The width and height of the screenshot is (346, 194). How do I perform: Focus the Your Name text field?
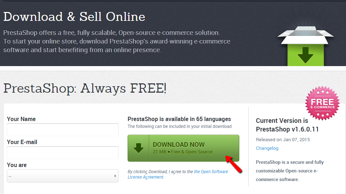point(63,130)
